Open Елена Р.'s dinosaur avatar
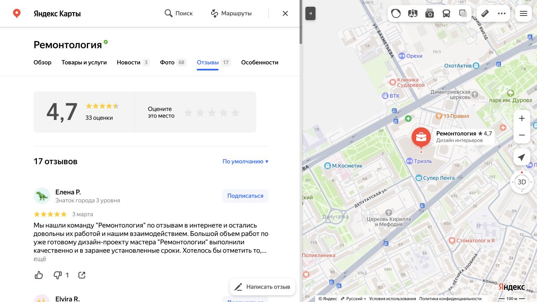 tap(42, 196)
